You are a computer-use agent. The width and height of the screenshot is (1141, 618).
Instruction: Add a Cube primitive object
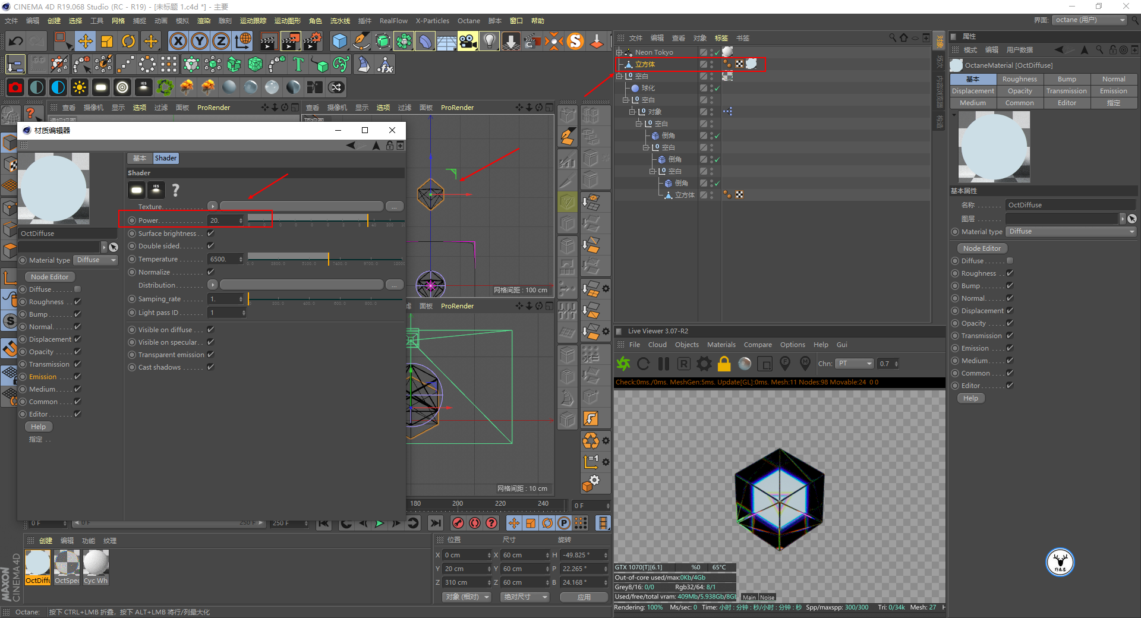339,41
